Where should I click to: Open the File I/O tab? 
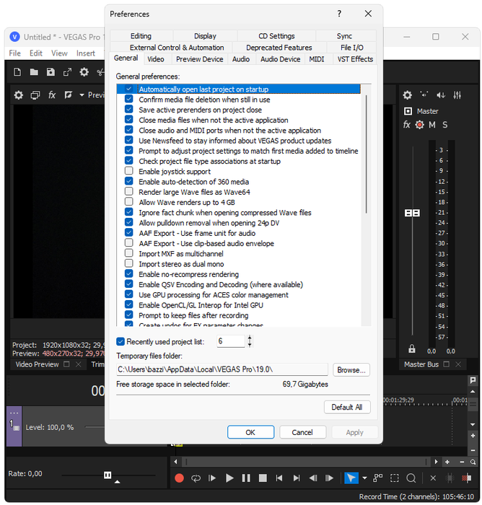pos(352,48)
